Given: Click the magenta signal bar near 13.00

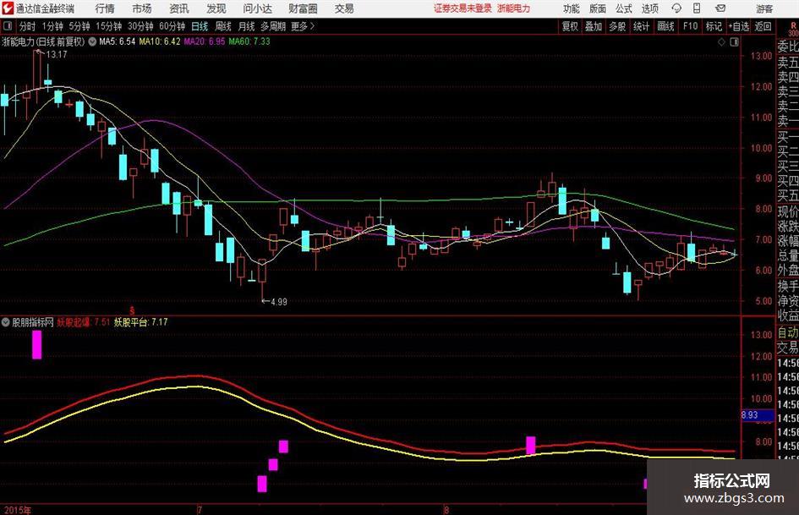Looking at the screenshot, I should 36,345.
